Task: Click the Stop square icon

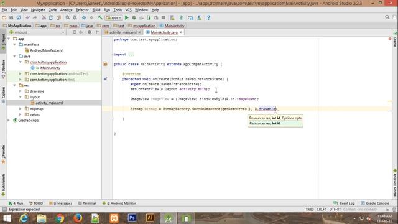Action: click(164, 17)
